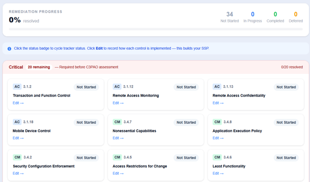This screenshot has height=182, width=310.
Task: Open Edit link for Security Configuration Enforcement
Action: pyautogui.click(x=18, y=173)
